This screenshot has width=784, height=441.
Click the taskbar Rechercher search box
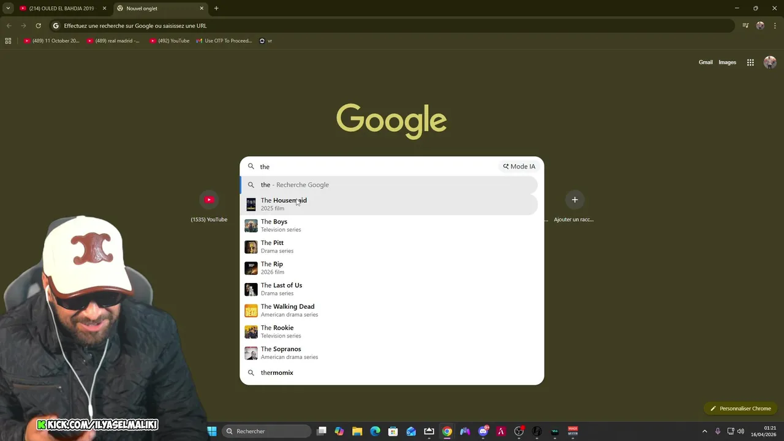click(266, 431)
